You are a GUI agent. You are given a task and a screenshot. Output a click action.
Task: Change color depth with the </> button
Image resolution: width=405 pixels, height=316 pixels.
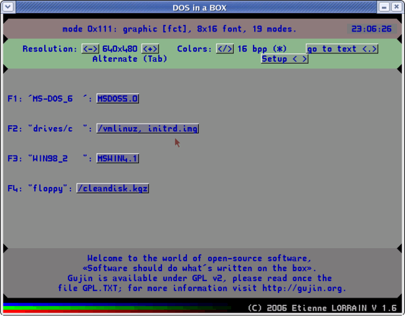(x=225, y=49)
